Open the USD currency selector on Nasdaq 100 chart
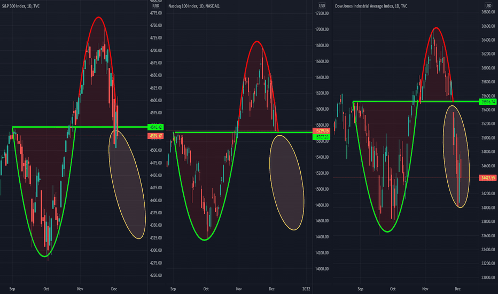498x294 pixels. [x=322, y=6]
